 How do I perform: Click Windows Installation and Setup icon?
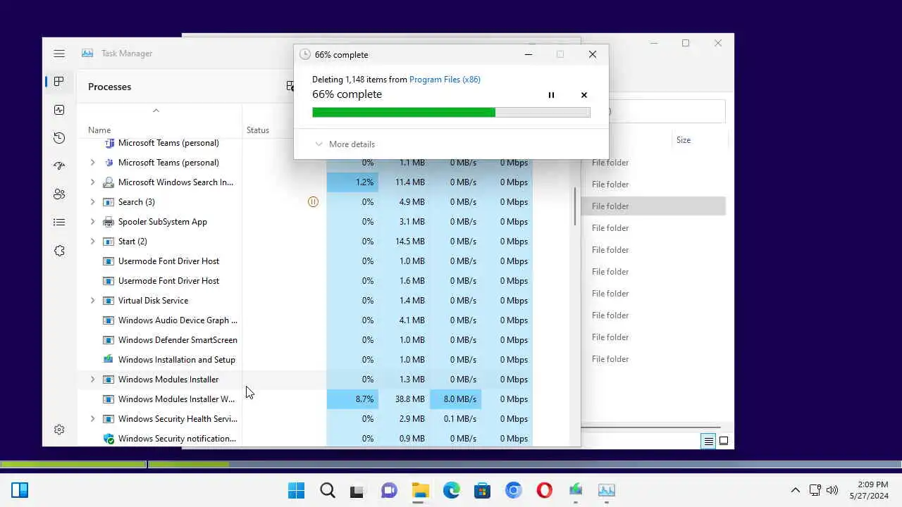(109, 360)
